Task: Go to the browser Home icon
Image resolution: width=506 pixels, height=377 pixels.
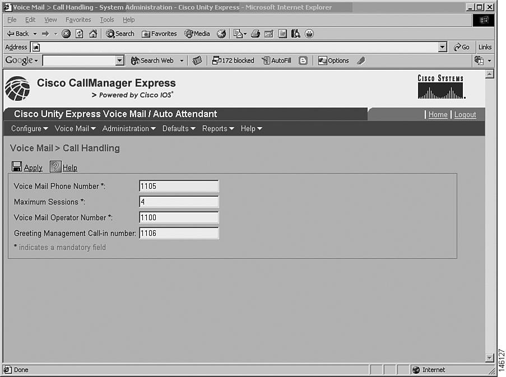Action: click(x=93, y=34)
